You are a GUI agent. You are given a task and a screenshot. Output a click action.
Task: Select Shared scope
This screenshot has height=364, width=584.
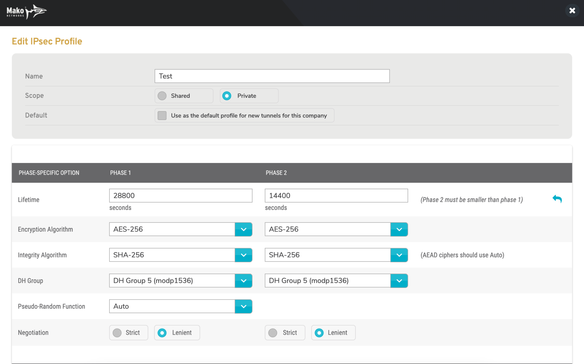coord(162,96)
